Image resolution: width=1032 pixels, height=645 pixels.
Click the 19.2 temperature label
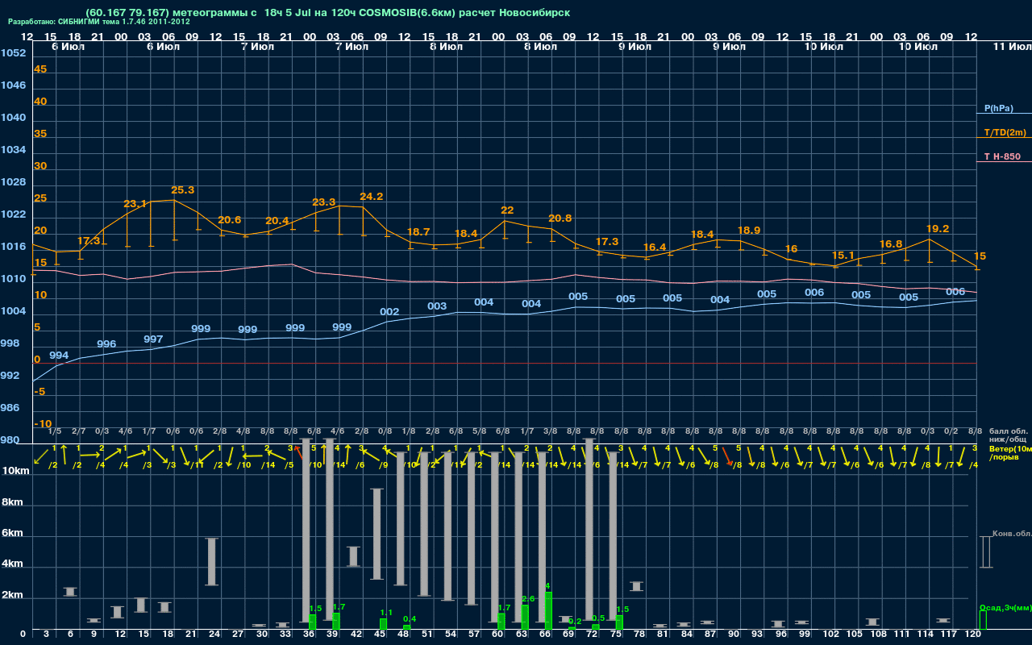coord(938,229)
